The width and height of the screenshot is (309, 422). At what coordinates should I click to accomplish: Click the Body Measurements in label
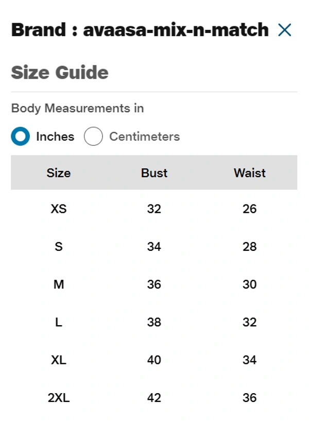coord(77,108)
